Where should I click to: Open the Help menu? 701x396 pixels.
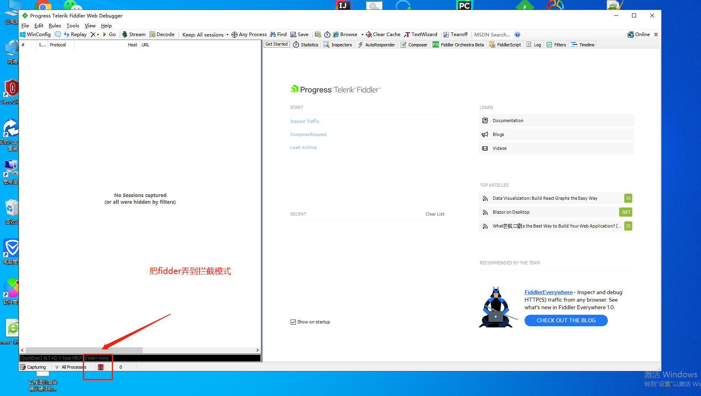pos(106,25)
